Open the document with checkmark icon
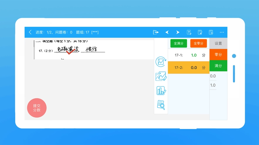Viewport: 259px width, 145px height. point(200,32)
